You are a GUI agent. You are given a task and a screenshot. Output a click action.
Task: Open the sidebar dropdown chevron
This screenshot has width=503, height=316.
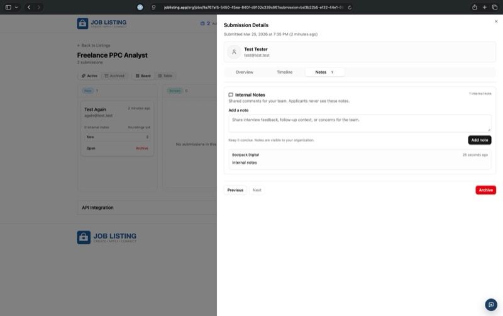(16, 7)
